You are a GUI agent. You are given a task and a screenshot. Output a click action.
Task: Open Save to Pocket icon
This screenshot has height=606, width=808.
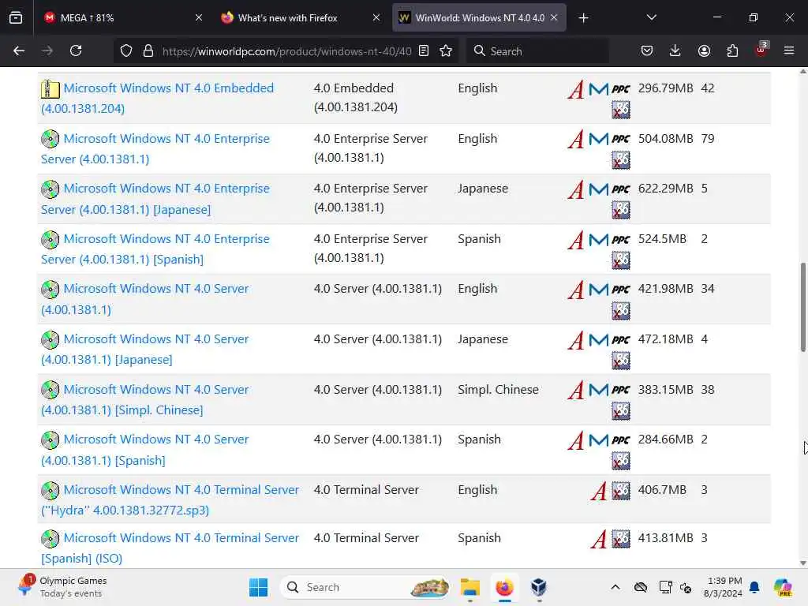coord(647,50)
